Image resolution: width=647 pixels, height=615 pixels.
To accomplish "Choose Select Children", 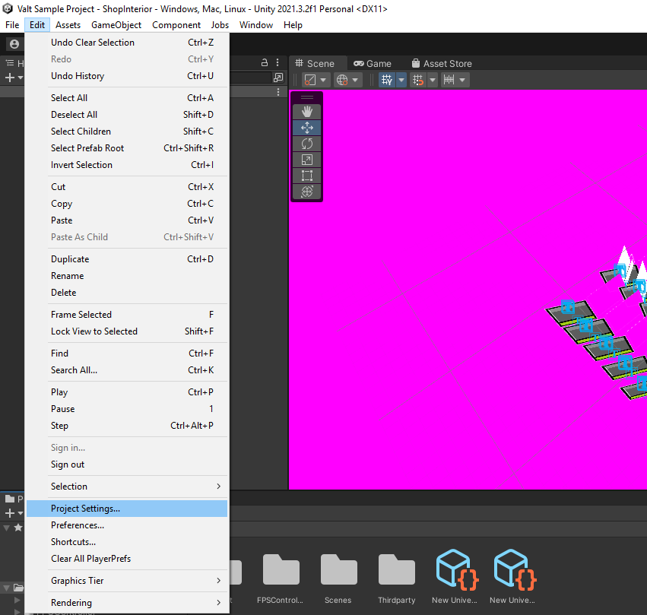I will coord(127,132).
